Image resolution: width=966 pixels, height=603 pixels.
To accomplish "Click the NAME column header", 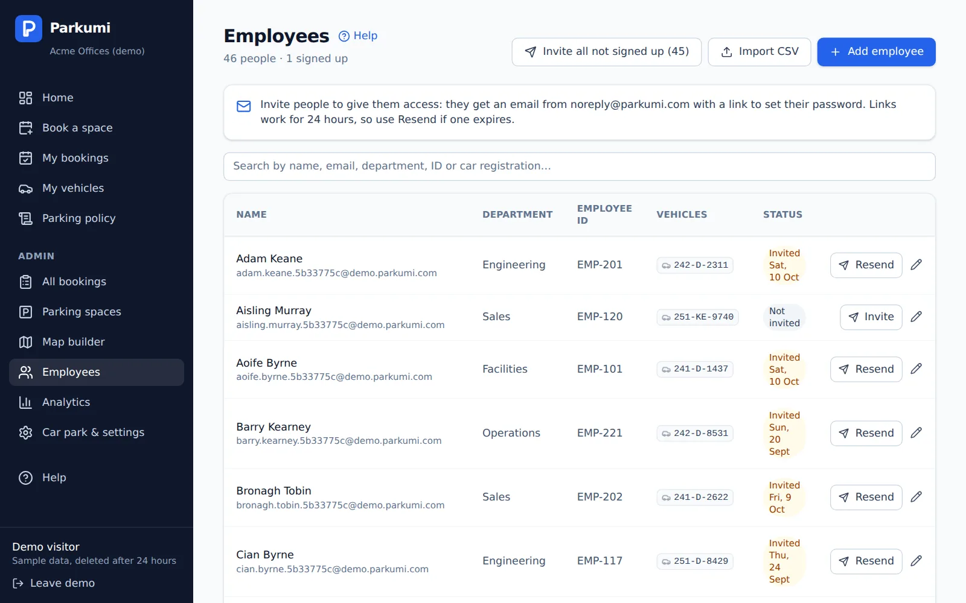I will point(251,215).
